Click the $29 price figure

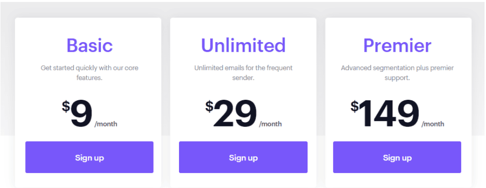(x=231, y=114)
